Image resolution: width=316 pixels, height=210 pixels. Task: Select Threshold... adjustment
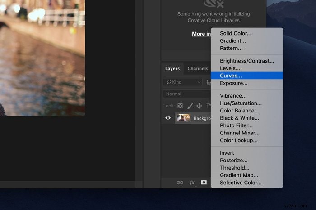click(246, 168)
